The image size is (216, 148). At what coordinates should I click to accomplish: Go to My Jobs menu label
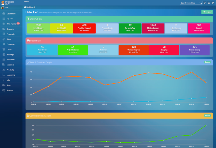point(10,19)
